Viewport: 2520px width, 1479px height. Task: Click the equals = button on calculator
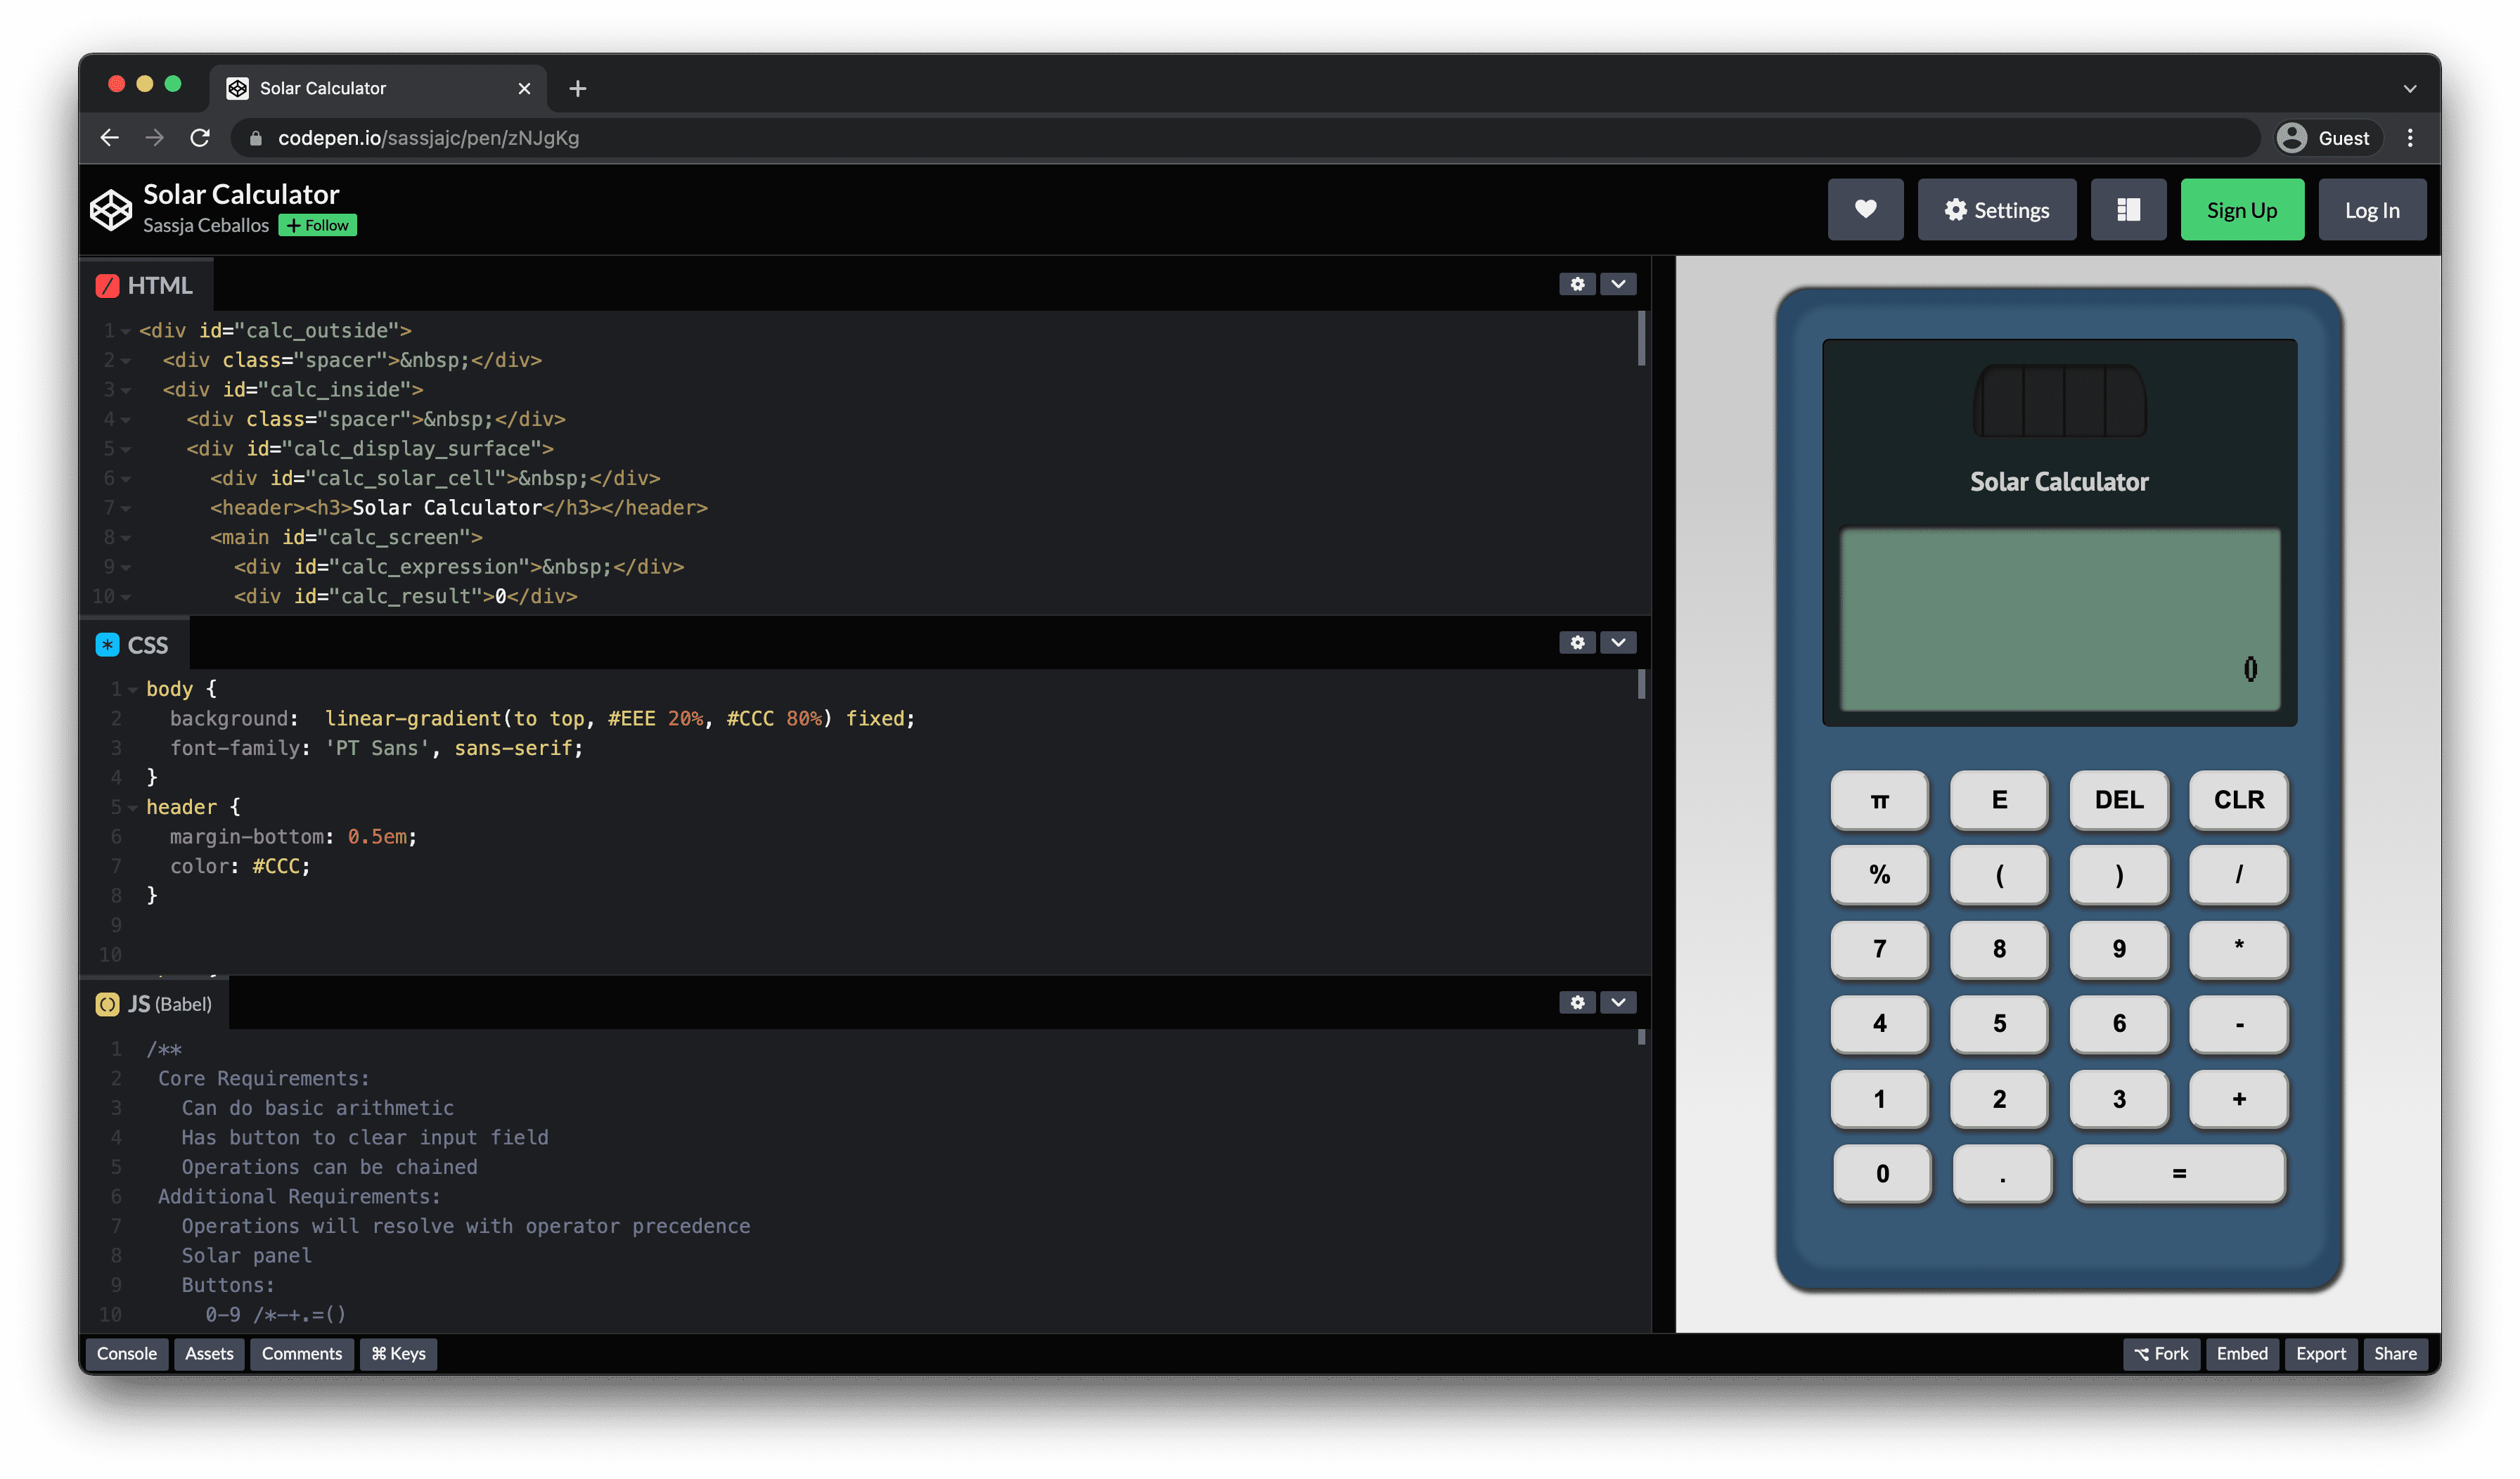tap(2177, 1173)
